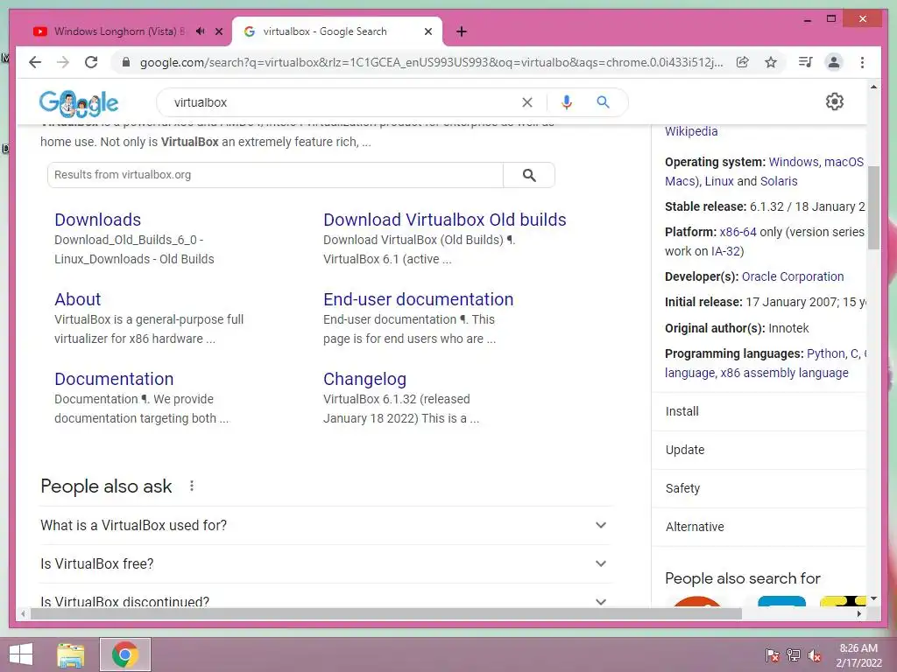Expand 'Is VirtualBox free?' question
This screenshot has height=672, width=897.
(326, 564)
